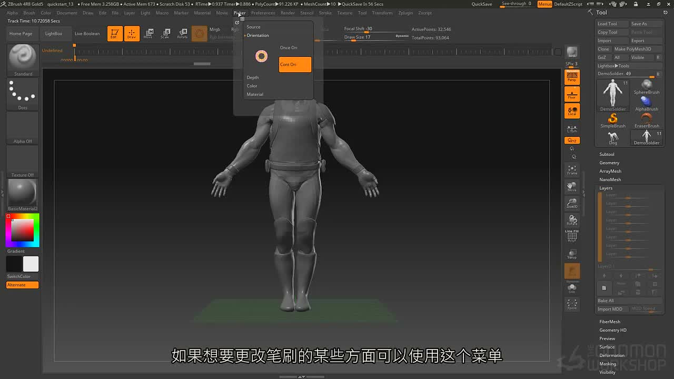Toggle L.Sym button

572,128
